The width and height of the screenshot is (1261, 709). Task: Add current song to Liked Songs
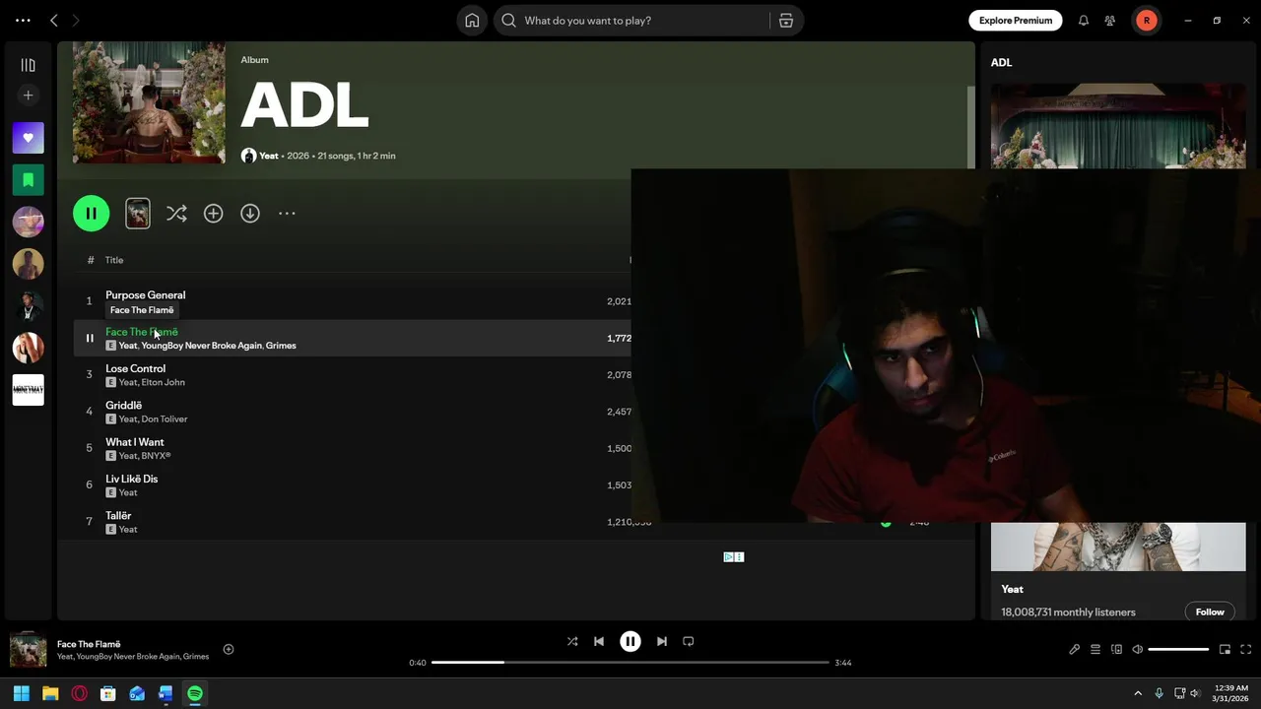pyautogui.click(x=229, y=649)
